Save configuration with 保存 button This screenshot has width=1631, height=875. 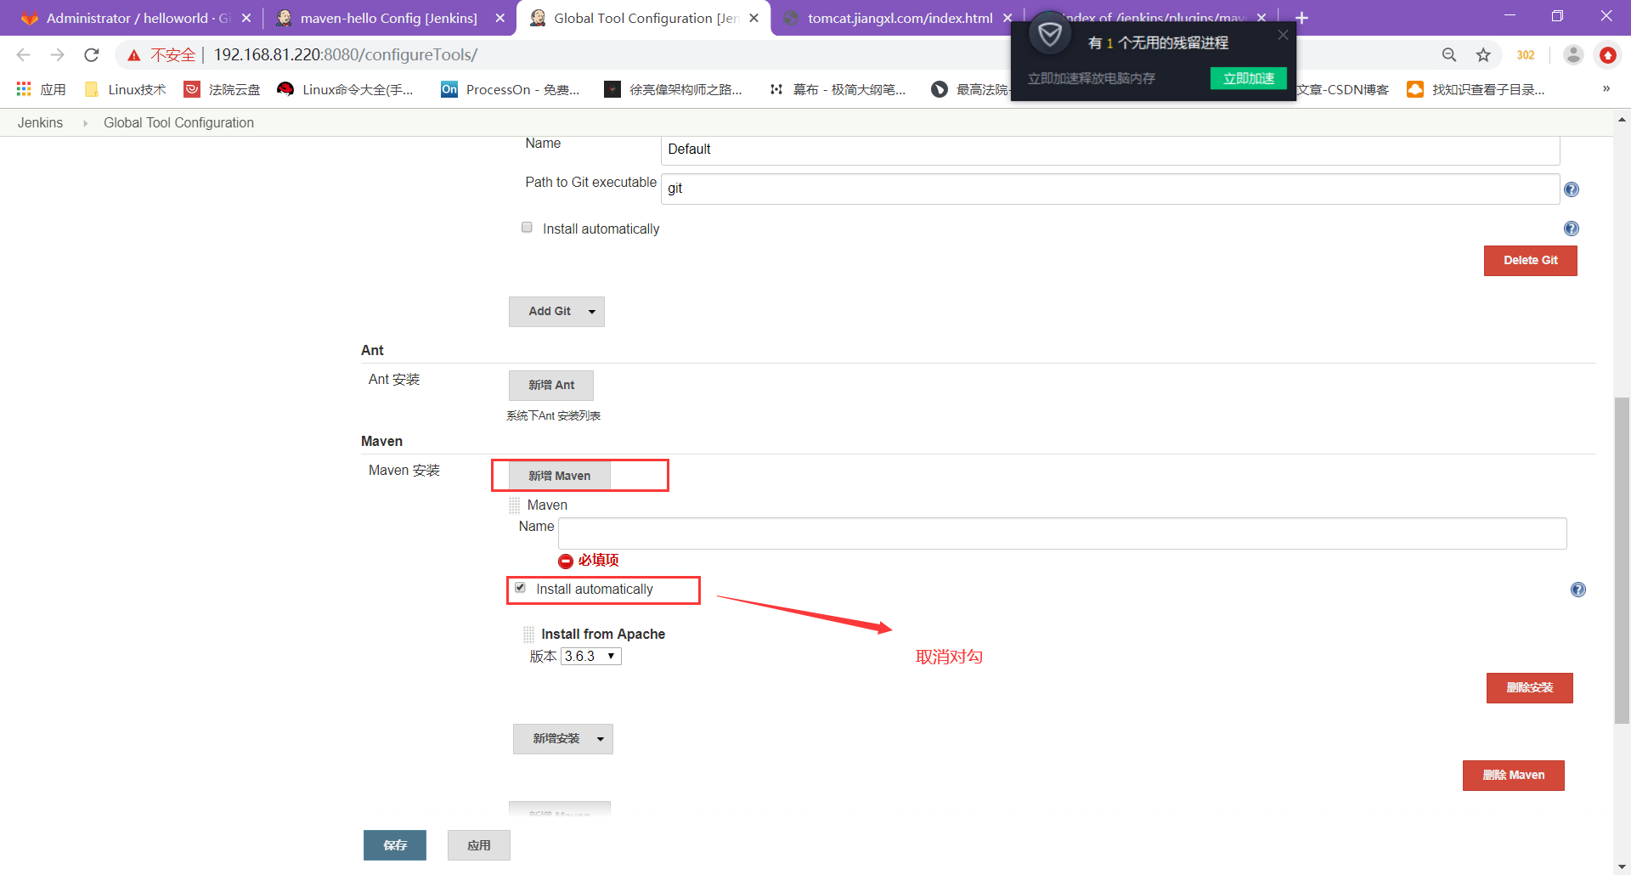(395, 845)
